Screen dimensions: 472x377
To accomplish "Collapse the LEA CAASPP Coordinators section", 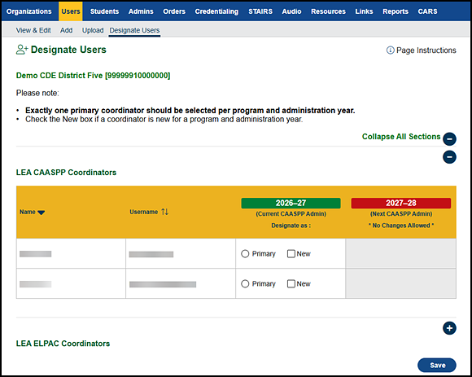I will (x=449, y=157).
